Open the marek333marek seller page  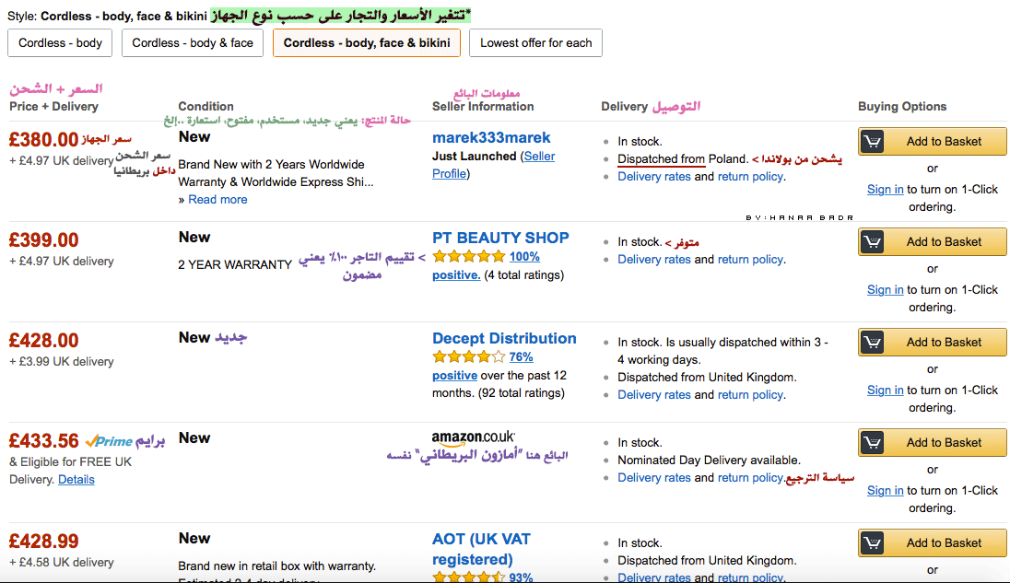[491, 138]
